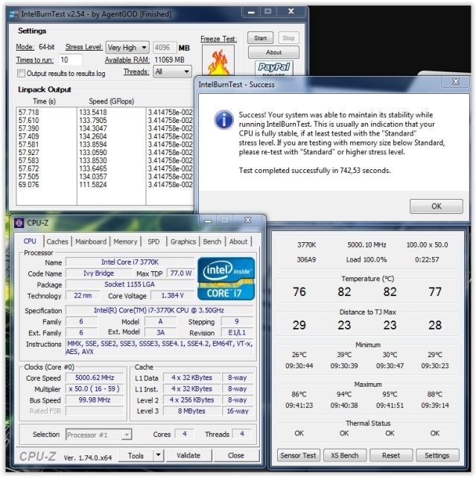This screenshot has width=476, height=477.
Task: Open the Stress Level dropdown
Action: click(127, 47)
